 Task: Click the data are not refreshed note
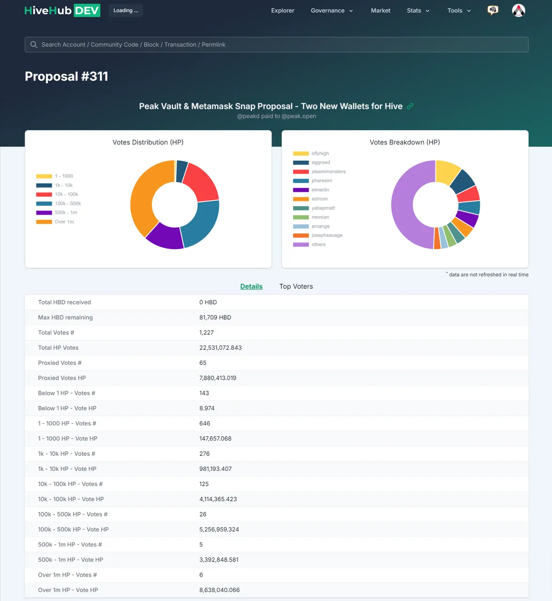click(488, 275)
